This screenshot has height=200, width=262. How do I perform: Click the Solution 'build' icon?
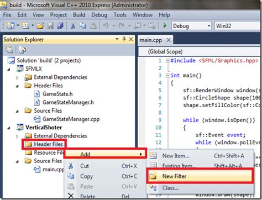coord(11,60)
